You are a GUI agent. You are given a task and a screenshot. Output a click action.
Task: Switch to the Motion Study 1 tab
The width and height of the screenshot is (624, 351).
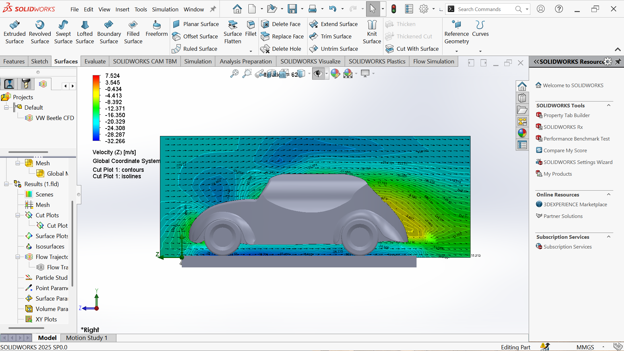pos(86,338)
